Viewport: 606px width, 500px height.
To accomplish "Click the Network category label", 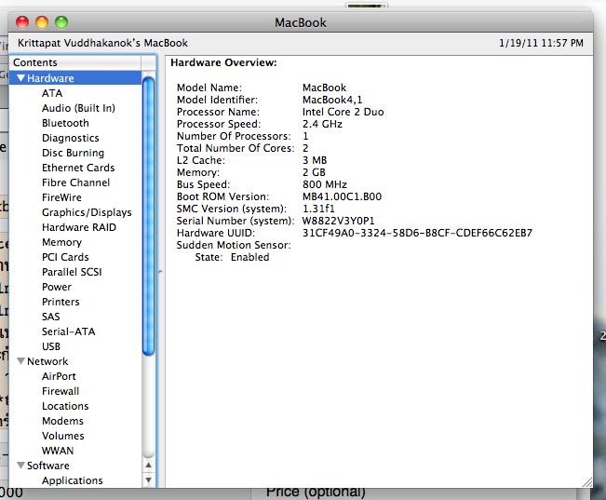I will pos(47,361).
